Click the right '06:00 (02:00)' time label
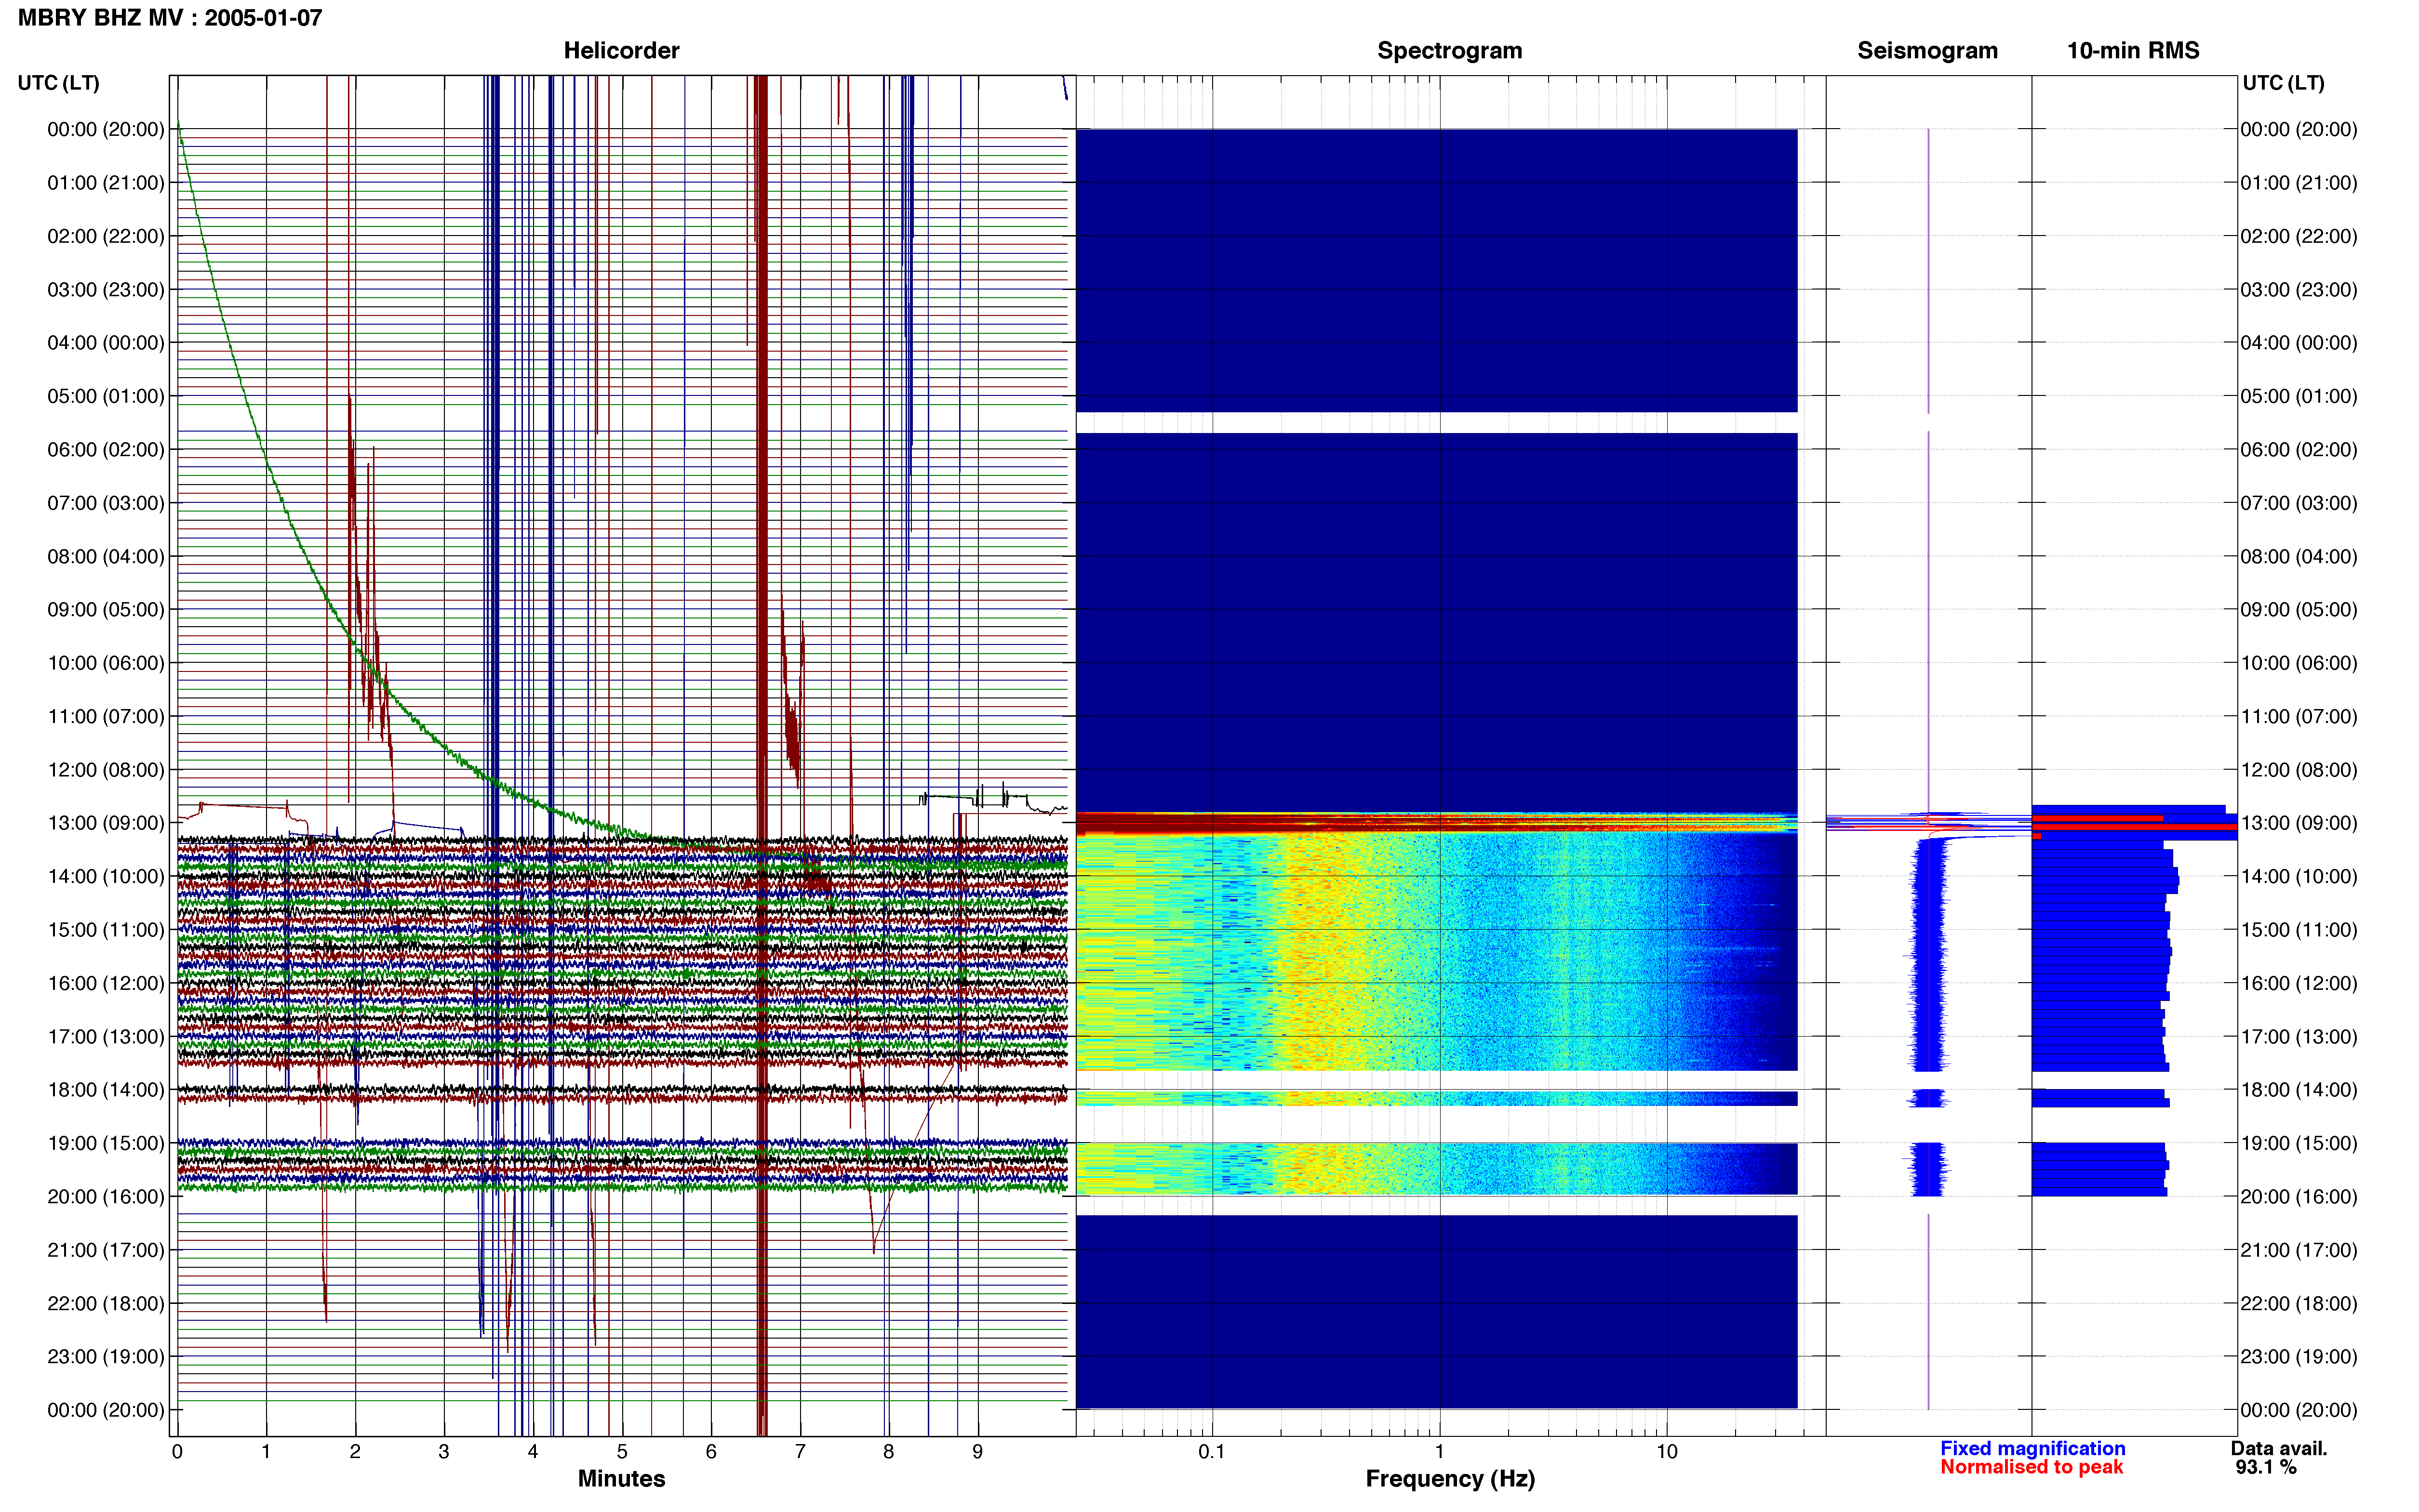2419x1512 pixels. tap(2299, 450)
